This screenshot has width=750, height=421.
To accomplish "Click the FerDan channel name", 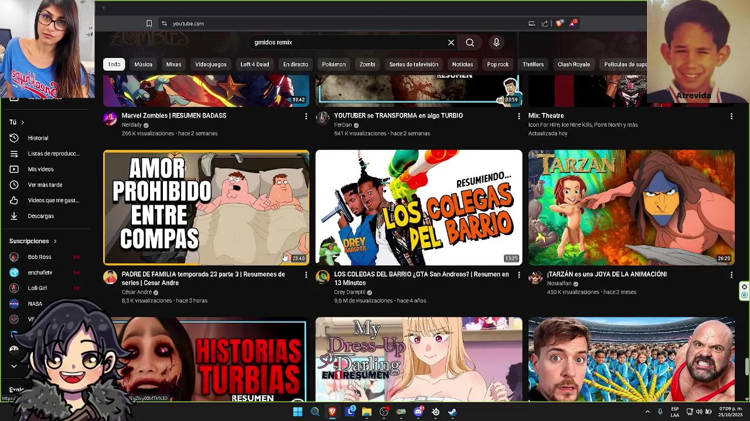I will point(343,125).
